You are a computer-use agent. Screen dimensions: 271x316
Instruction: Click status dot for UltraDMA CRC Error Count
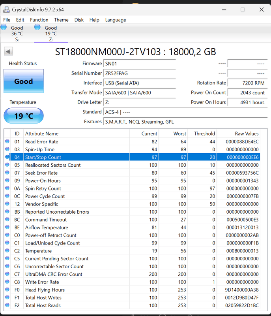7,274
